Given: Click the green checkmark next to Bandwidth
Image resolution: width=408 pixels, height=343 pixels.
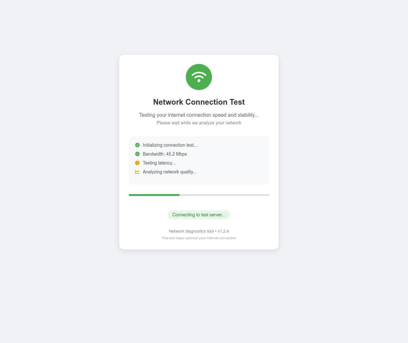Looking at the screenshot, I should pyautogui.click(x=137, y=154).
